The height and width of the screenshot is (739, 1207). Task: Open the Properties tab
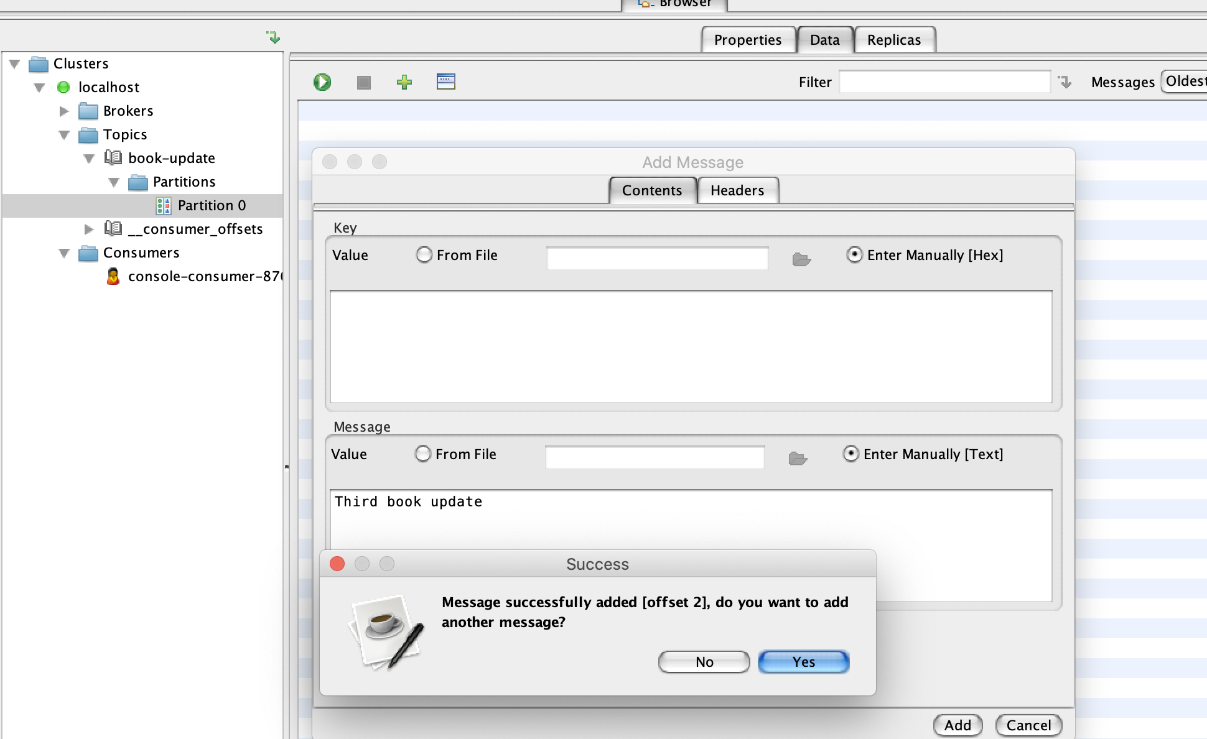(x=748, y=40)
